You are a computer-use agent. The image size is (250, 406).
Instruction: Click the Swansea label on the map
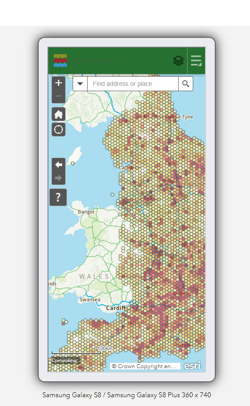pyautogui.click(x=90, y=299)
